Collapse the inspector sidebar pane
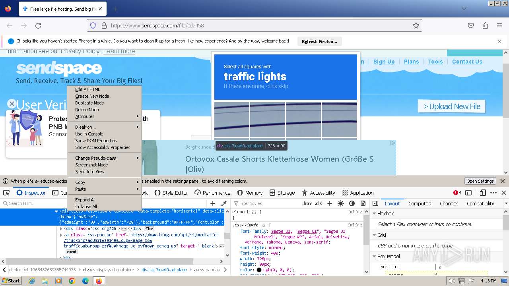The image size is (509, 286). click(375, 203)
